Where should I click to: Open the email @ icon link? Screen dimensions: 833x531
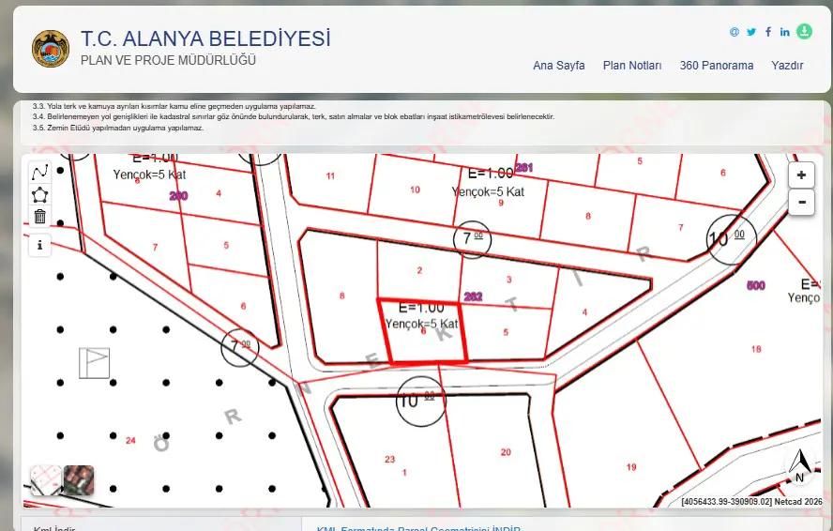tap(735, 32)
